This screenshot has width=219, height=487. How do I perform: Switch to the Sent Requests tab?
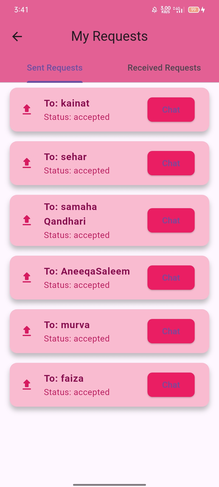click(55, 68)
